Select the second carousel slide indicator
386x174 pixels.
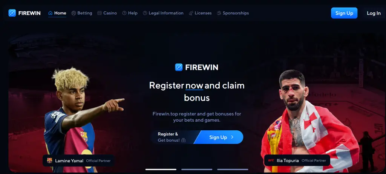pos(197,169)
